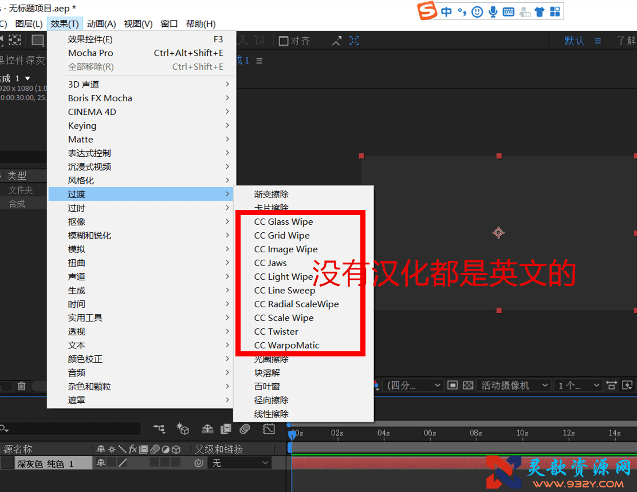The width and height of the screenshot is (637, 492).
Task: Toggle hide shy layers icon in timeline
Action: 207,428
